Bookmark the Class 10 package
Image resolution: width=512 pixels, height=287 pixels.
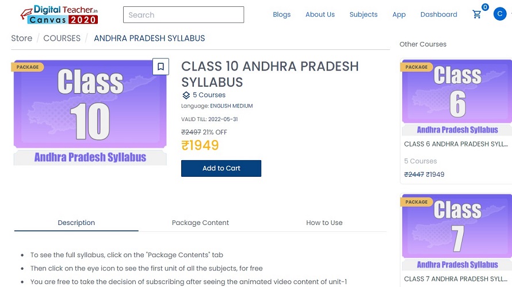coord(161,67)
